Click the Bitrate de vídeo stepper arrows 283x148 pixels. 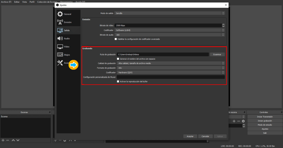pyautogui.click(x=223, y=25)
